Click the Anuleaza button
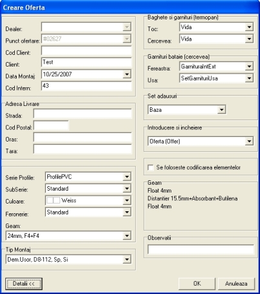The width and height of the screenshot is (260, 294). [x=236, y=284]
